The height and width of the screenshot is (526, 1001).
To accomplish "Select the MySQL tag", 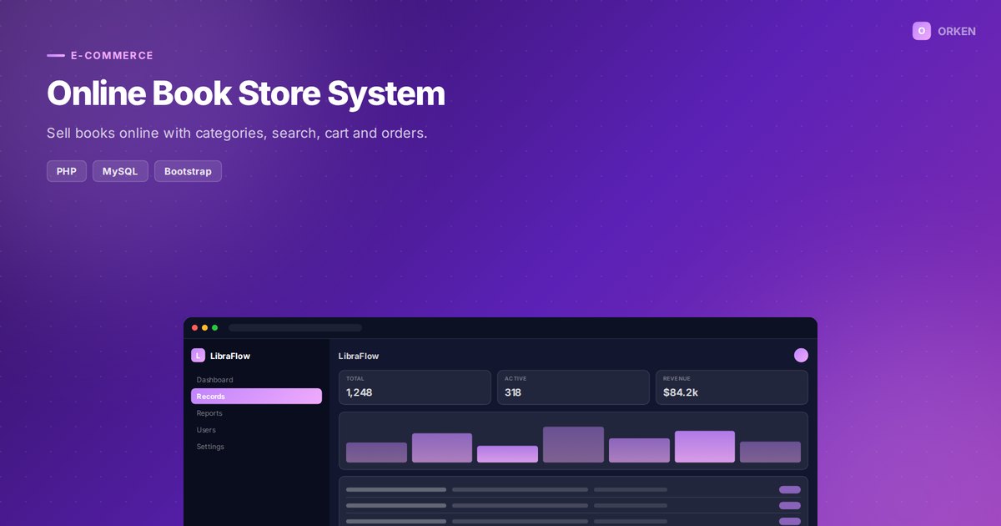I will 120,171.
